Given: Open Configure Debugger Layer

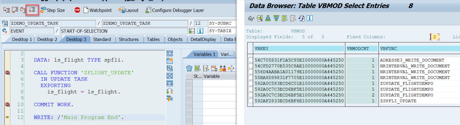Looking at the screenshot, I should coord(174,10).
